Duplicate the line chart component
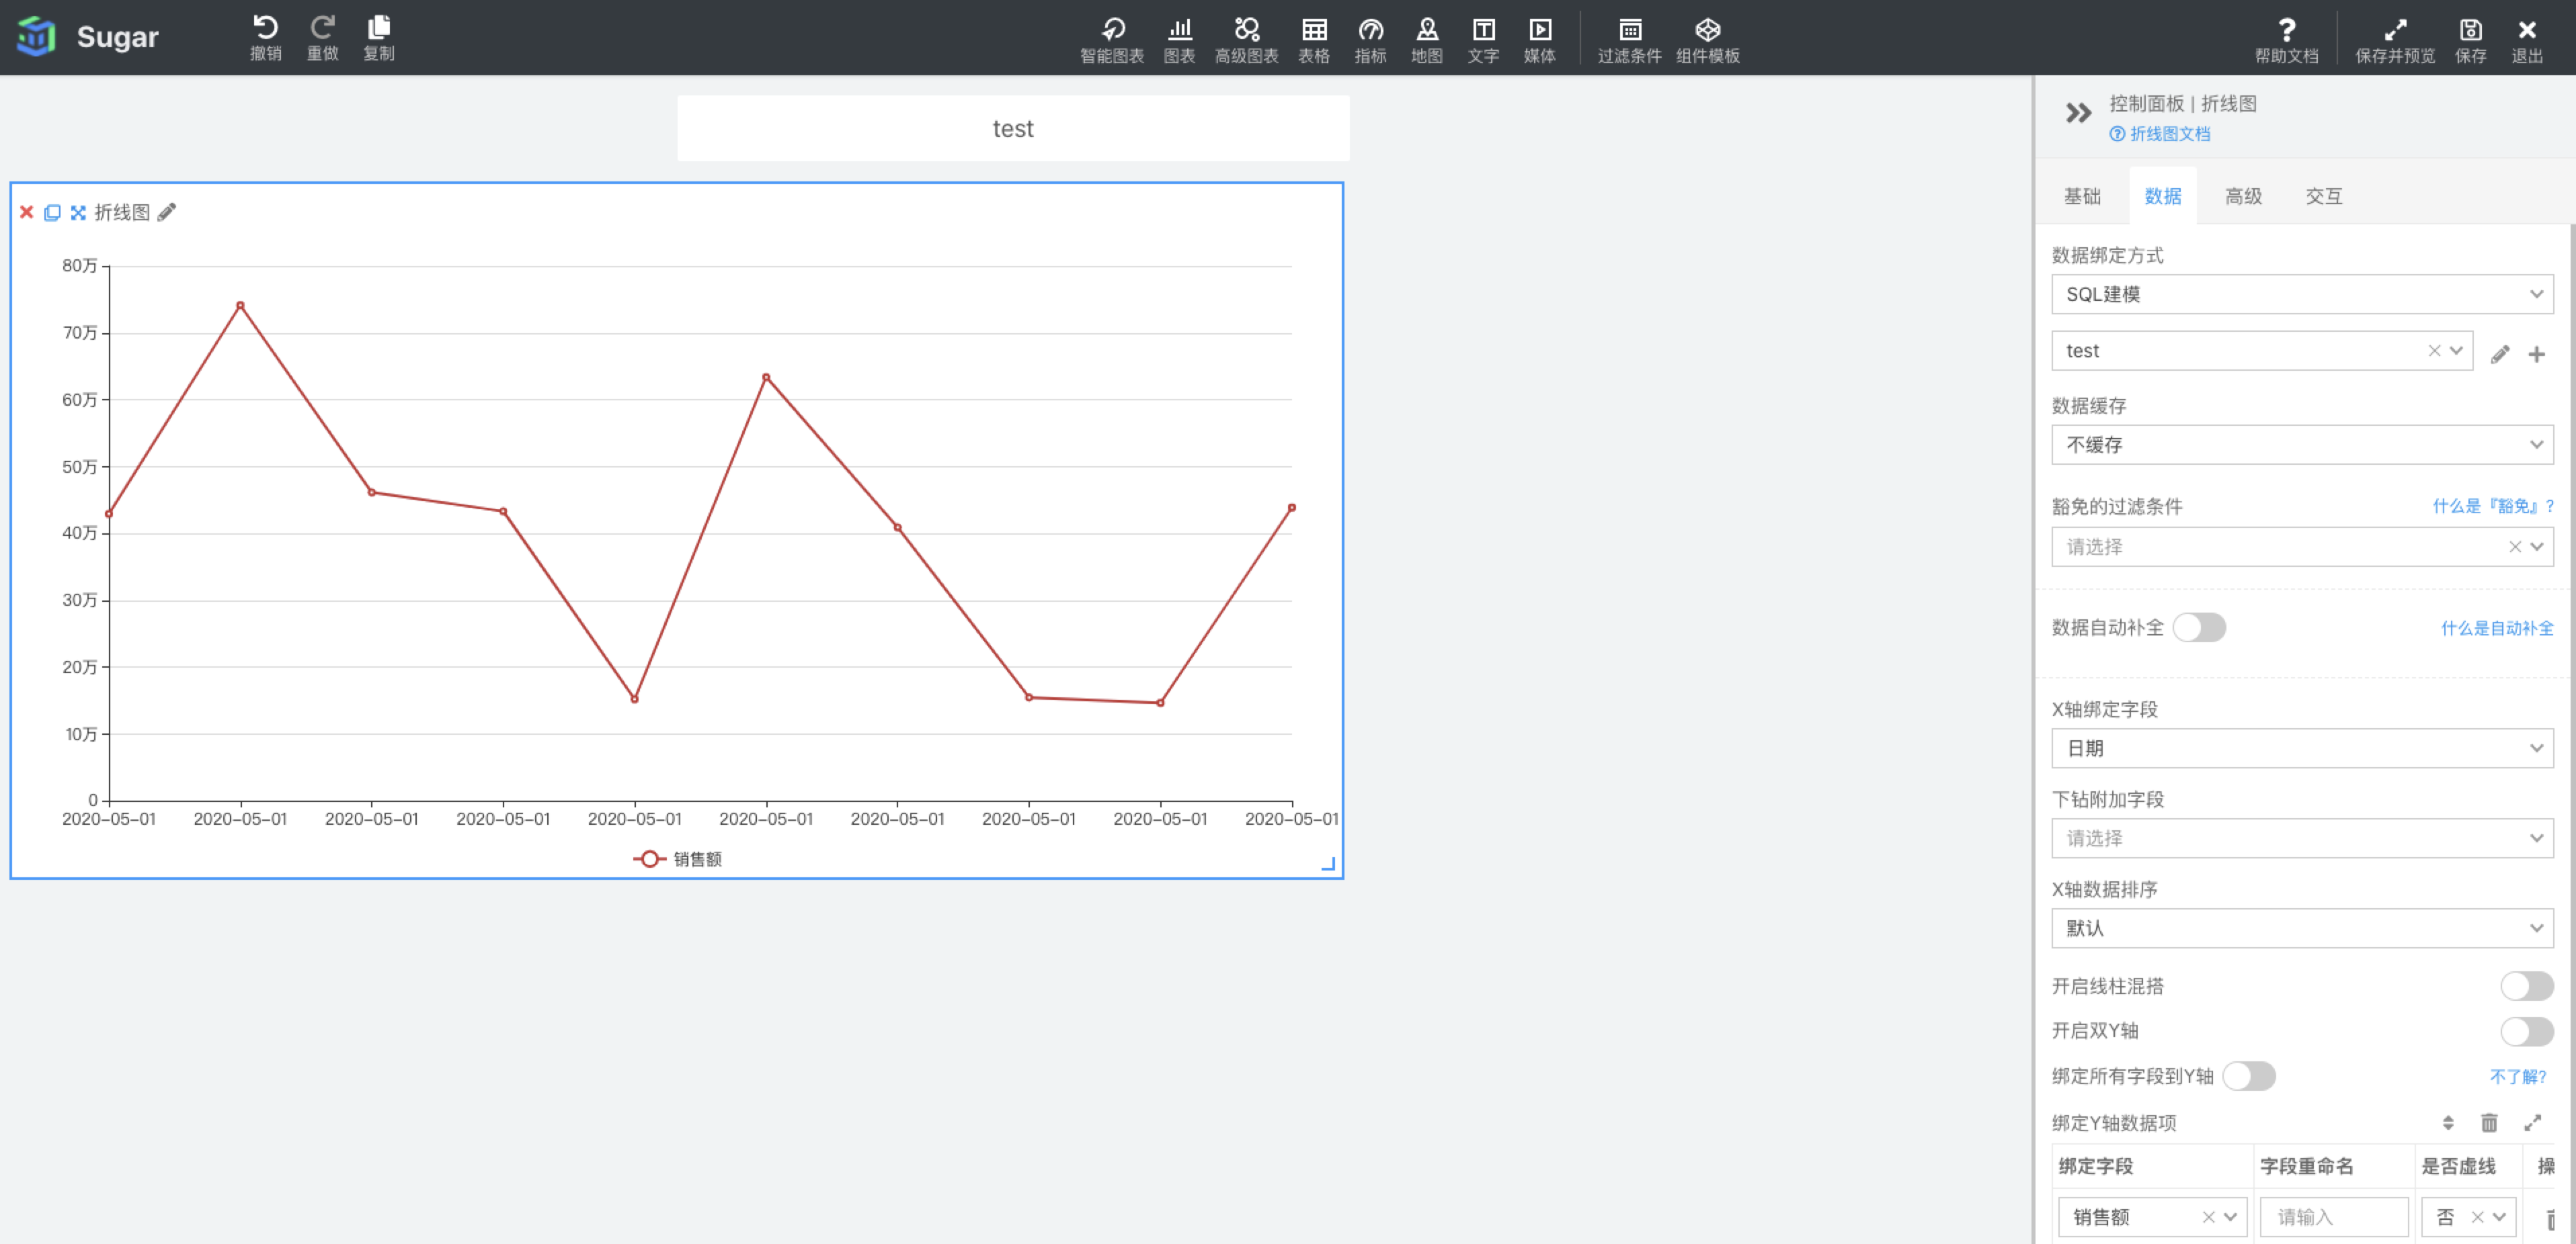Viewport: 2576px width, 1244px height. (x=52, y=212)
